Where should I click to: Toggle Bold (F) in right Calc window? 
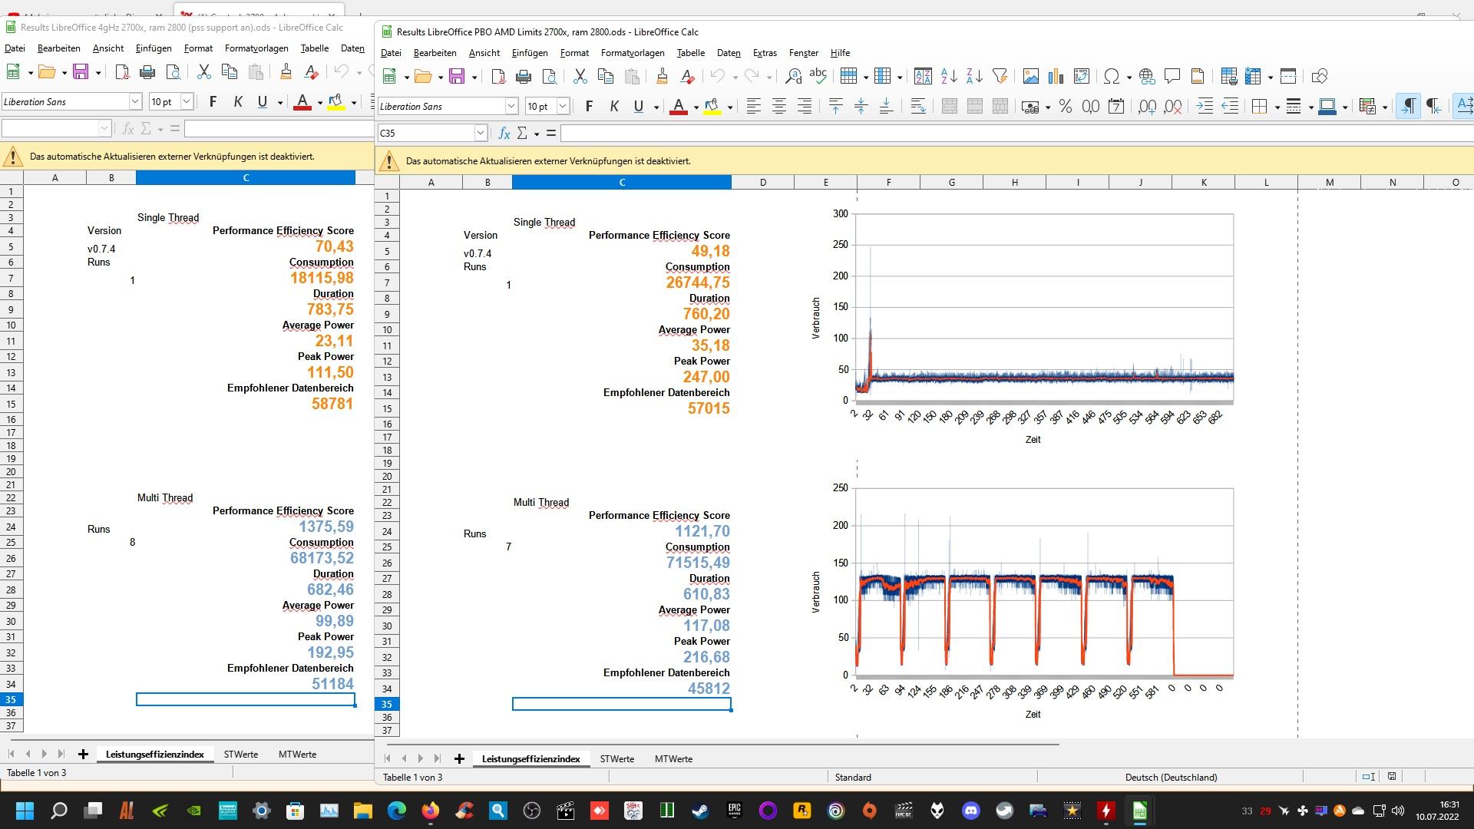click(x=589, y=107)
